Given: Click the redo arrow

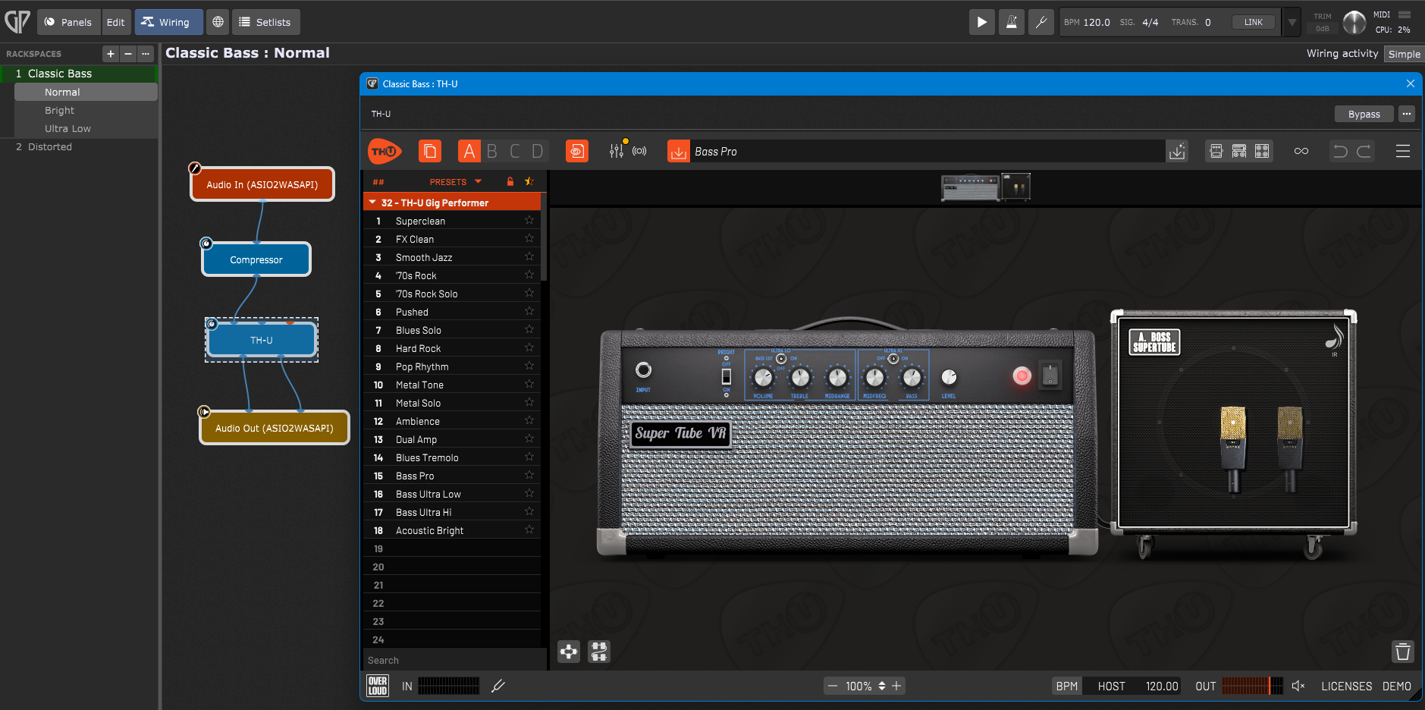Looking at the screenshot, I should point(1364,151).
